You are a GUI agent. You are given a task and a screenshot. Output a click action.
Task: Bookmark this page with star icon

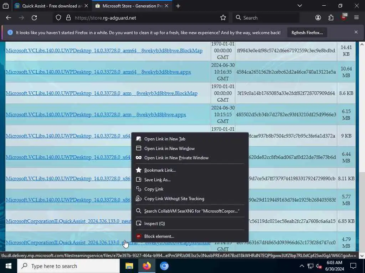point(223,18)
